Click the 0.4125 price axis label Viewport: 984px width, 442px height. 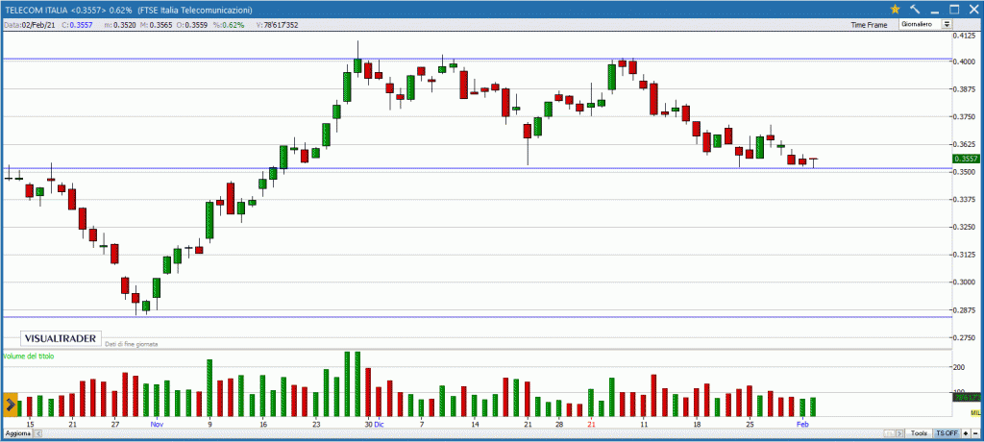[966, 36]
